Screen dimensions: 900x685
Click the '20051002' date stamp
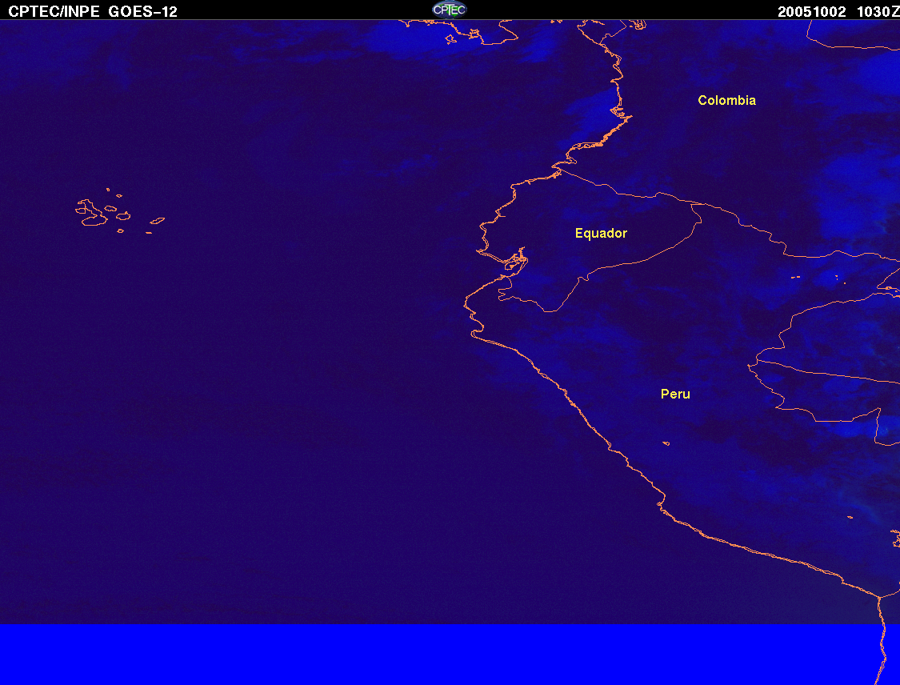tap(812, 12)
